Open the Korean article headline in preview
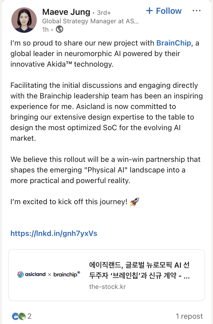 [139, 271]
